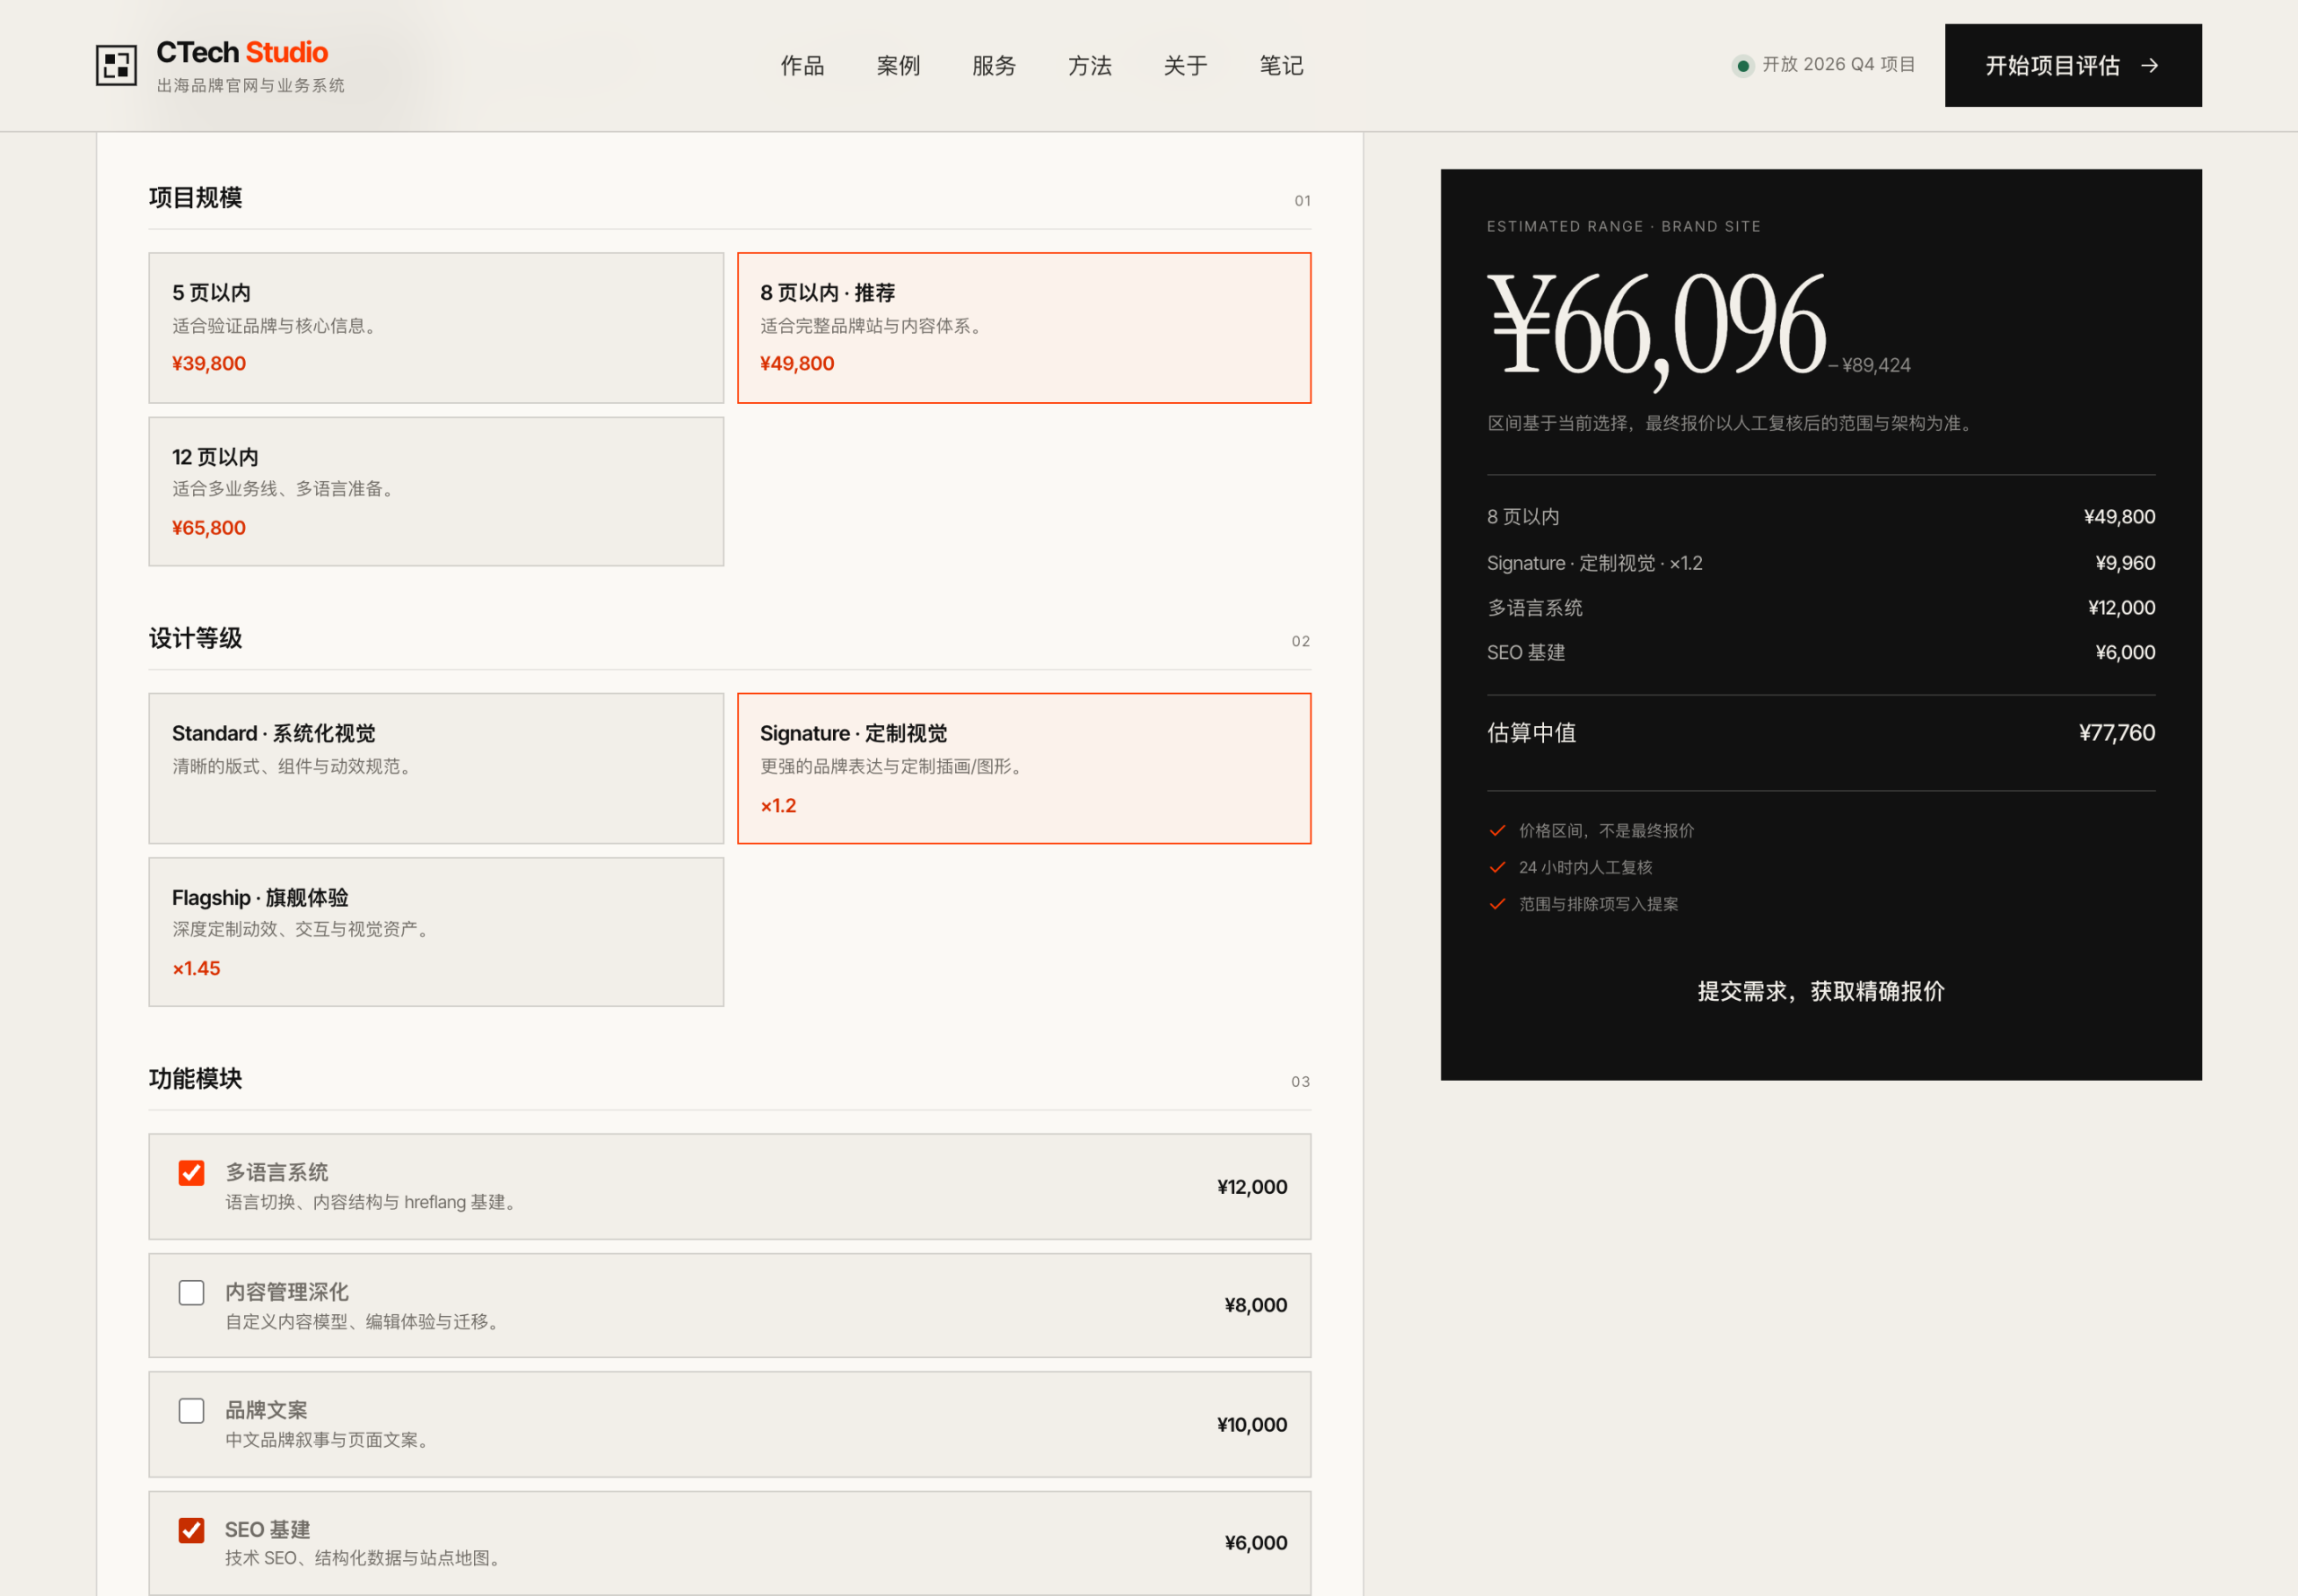Click the 开始项目评估 button

2073,65
